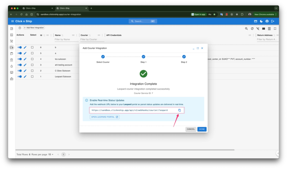The image size is (287, 169).
Task: Edit the Leopard Sukooon integration
Action: (x=25, y=77)
